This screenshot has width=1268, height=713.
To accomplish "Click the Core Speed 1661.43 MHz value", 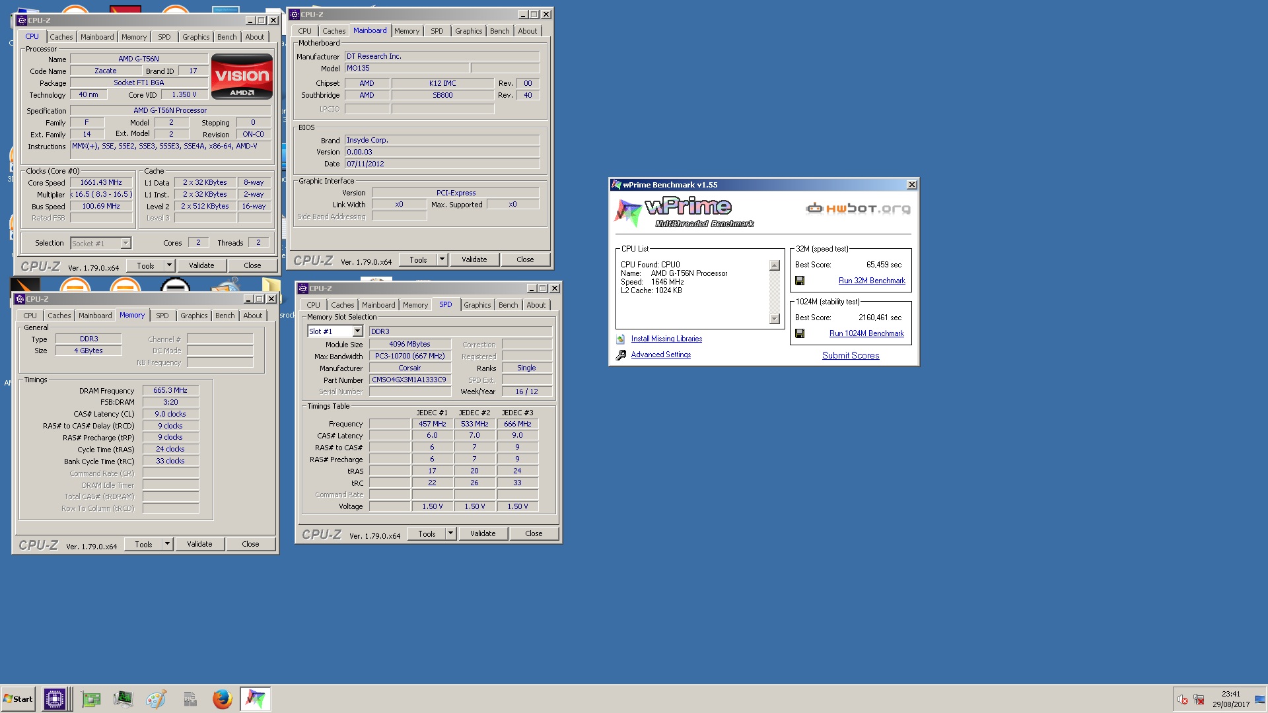I will pos(101,182).
